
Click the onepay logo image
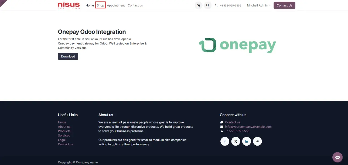237,45
